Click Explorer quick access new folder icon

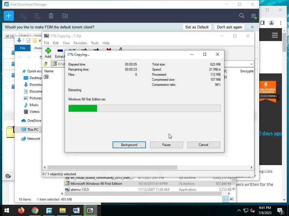point(35,40)
